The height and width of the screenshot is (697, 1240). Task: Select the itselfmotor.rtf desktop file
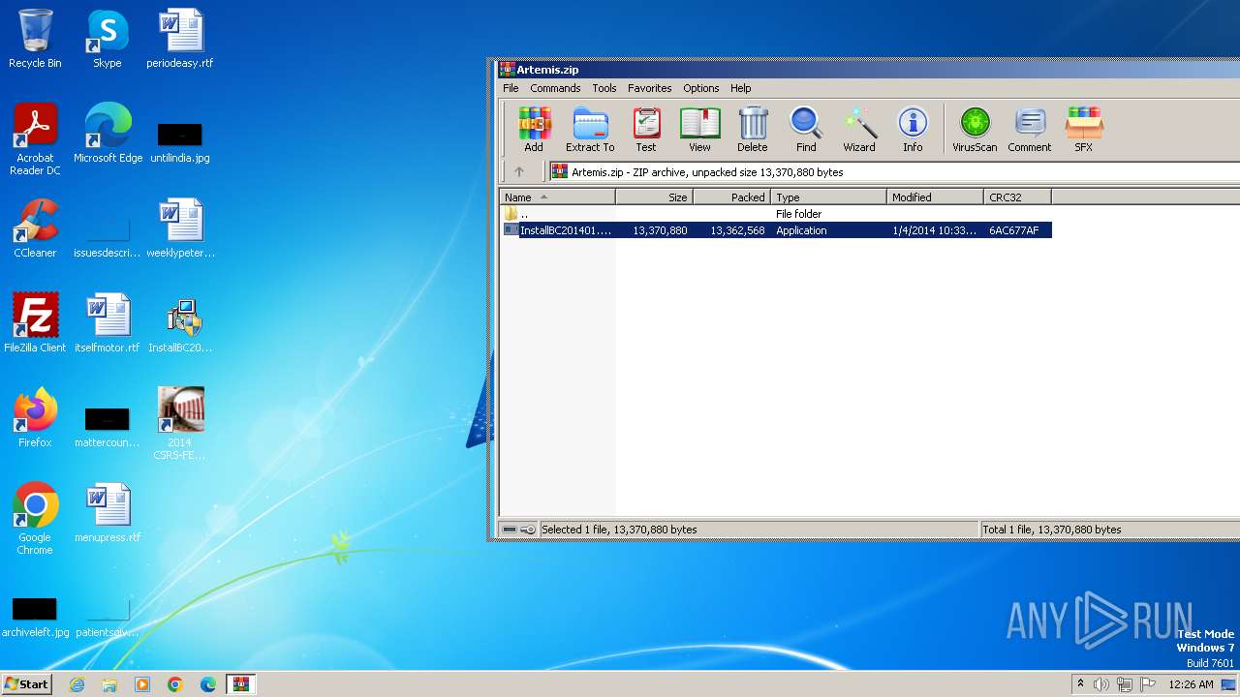point(108,323)
